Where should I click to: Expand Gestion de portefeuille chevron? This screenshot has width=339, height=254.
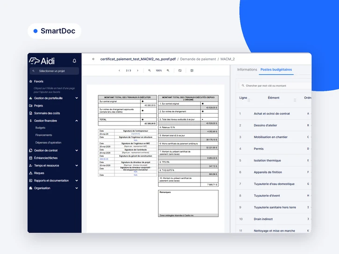(77, 98)
